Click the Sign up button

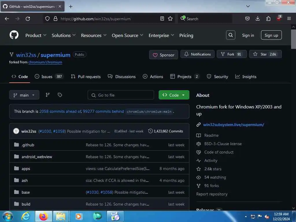271,35
